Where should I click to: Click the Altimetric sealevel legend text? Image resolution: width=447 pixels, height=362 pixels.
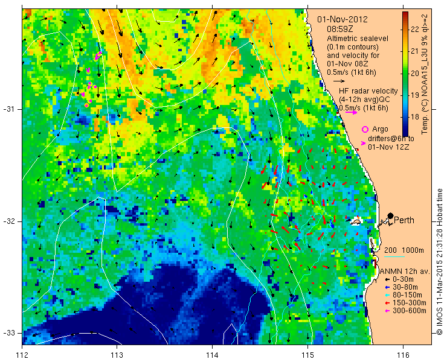(358, 39)
